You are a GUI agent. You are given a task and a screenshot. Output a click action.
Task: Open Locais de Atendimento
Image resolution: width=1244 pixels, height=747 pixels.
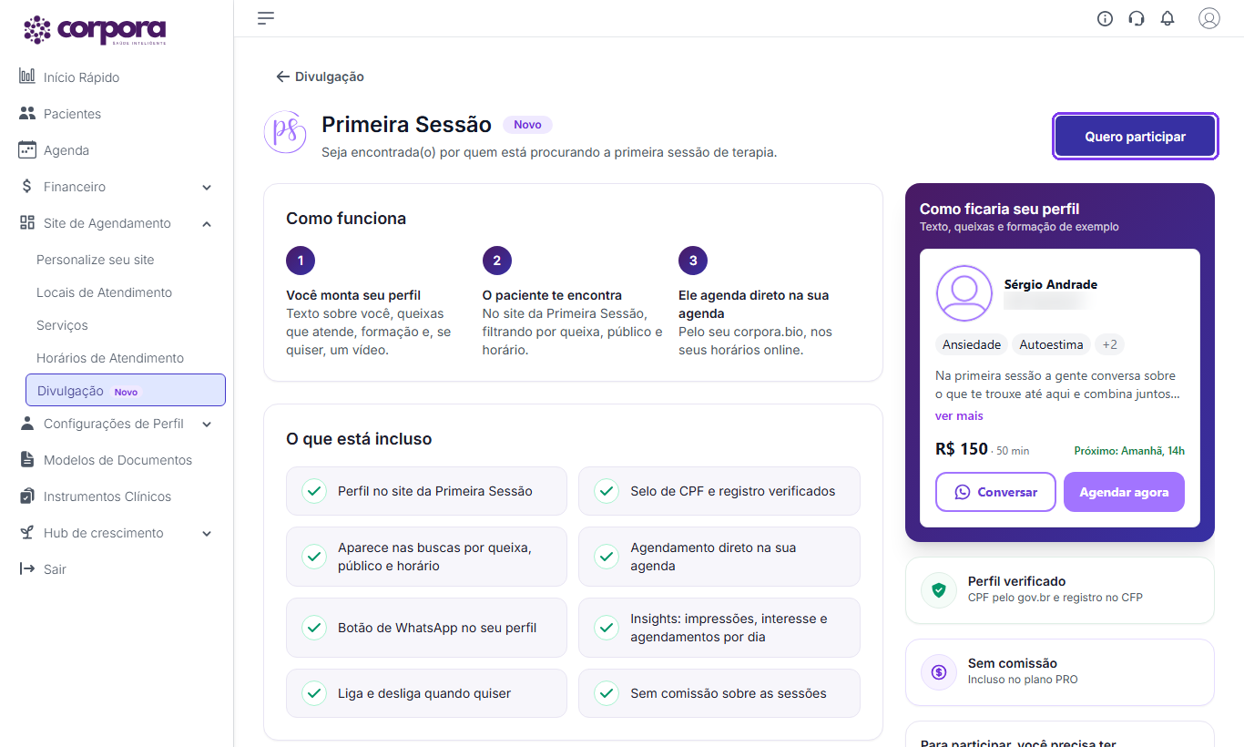pos(104,292)
